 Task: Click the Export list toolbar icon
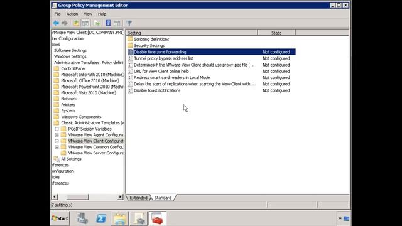pos(97,23)
